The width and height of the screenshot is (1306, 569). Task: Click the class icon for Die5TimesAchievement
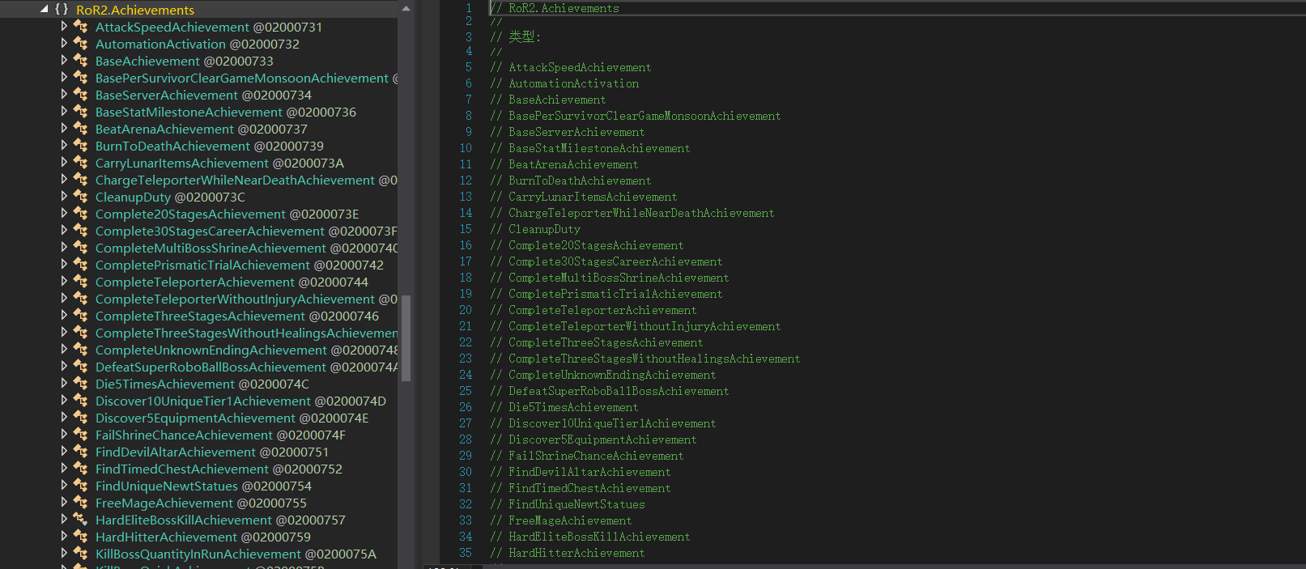pos(80,384)
